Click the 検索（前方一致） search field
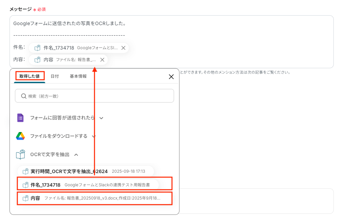Viewport: 345px width, 224px height. (94, 96)
